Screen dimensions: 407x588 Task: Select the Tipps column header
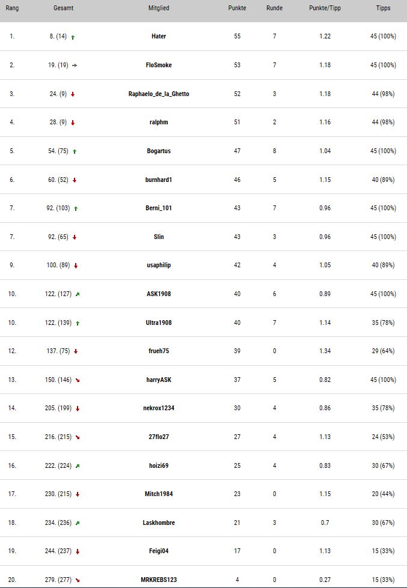384,8
